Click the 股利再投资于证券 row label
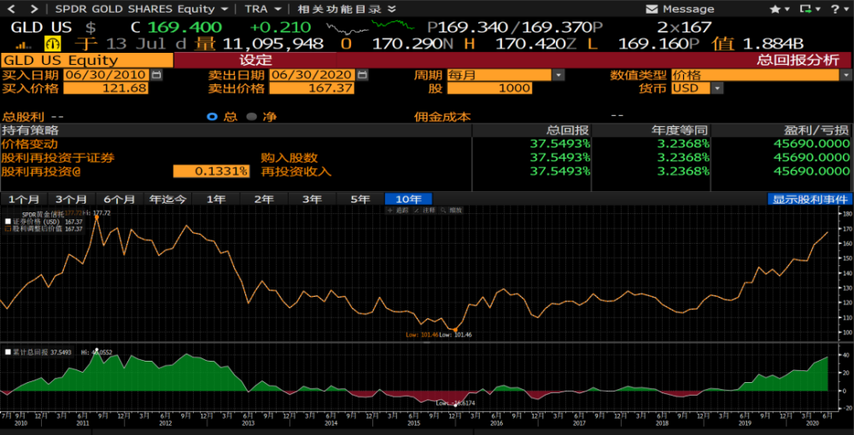The height and width of the screenshot is (435, 854). pos(58,158)
